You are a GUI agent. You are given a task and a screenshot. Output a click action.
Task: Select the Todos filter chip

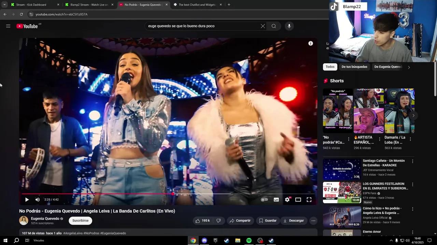pos(330,67)
